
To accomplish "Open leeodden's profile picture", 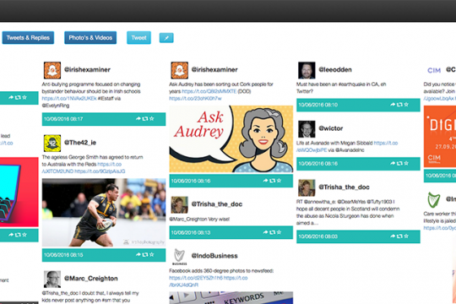I will click(x=307, y=70).
